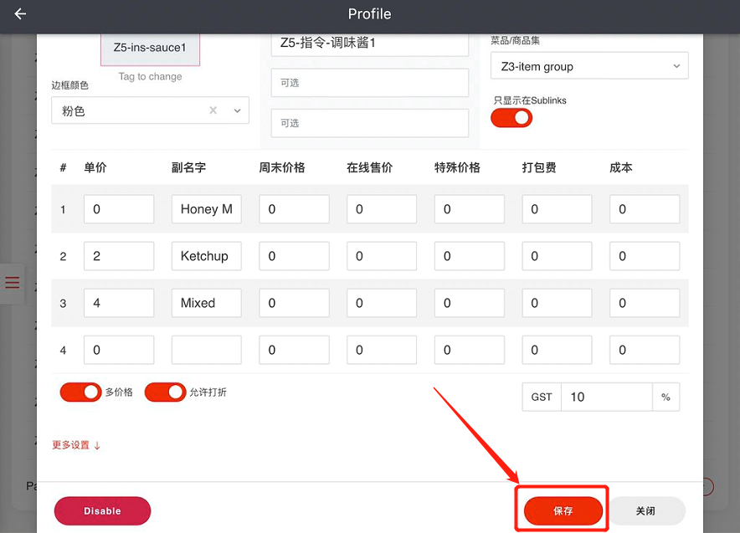740x533 pixels.
Task: Edit the name field Z5-指令-调味酱1
Action: (369, 44)
